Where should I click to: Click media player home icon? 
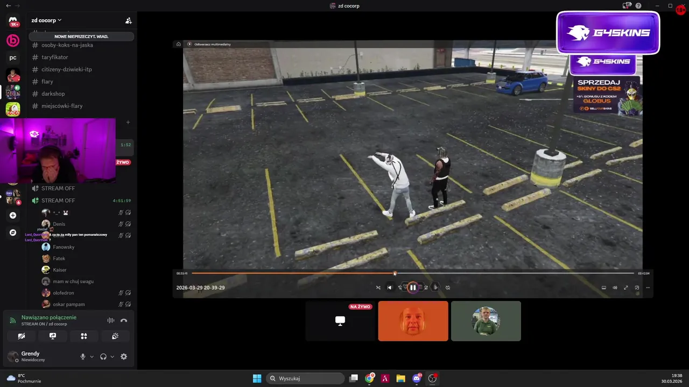point(179,44)
